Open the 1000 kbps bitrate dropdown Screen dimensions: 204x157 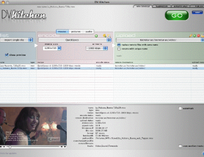point(97,48)
